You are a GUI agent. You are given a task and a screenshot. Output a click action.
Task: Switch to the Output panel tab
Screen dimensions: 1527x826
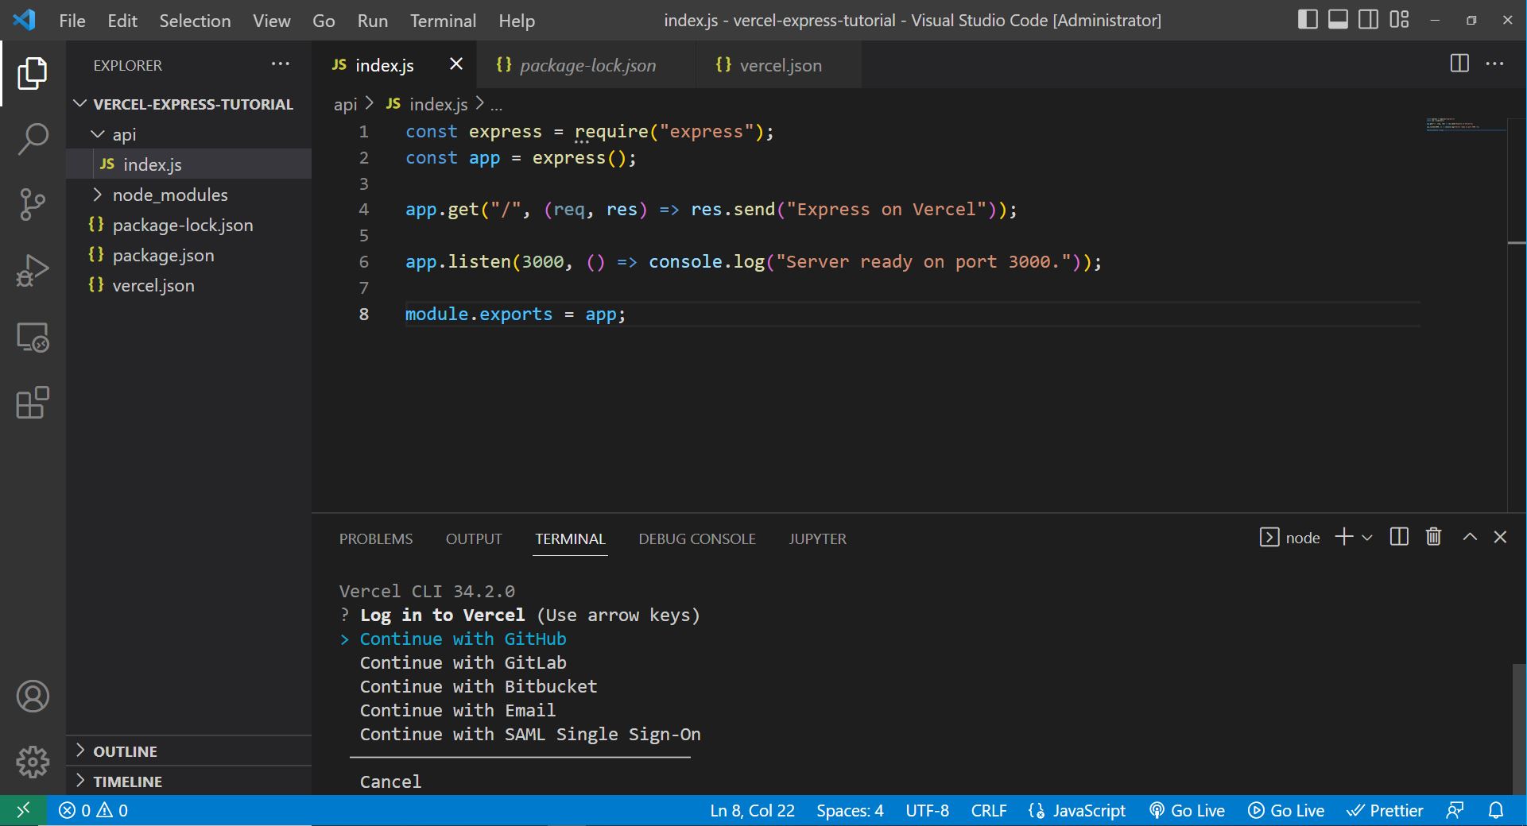click(x=474, y=538)
